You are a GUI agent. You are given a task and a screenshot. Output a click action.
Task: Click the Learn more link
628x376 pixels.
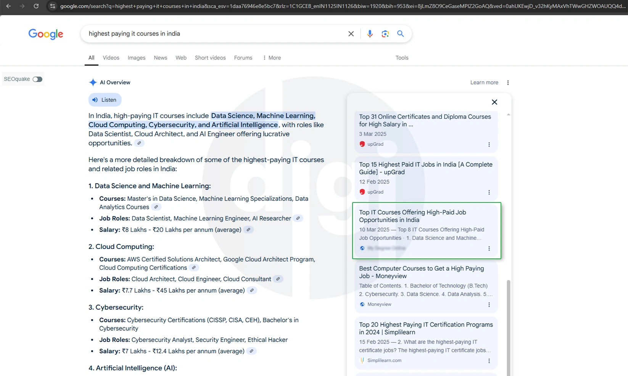[484, 83]
